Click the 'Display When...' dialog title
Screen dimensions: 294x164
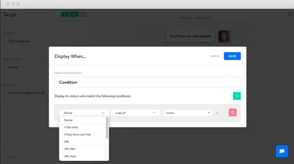coord(71,57)
